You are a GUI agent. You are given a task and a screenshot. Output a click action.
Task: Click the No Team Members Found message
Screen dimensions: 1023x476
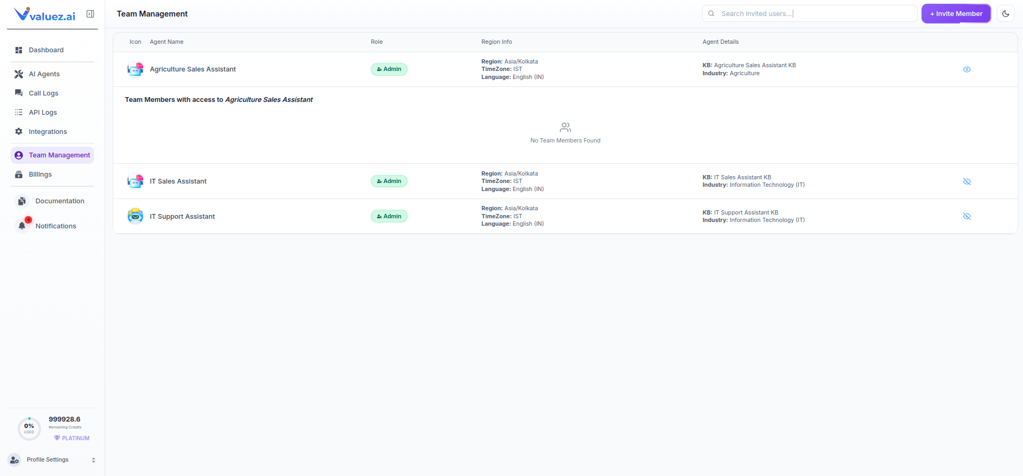coord(565,141)
